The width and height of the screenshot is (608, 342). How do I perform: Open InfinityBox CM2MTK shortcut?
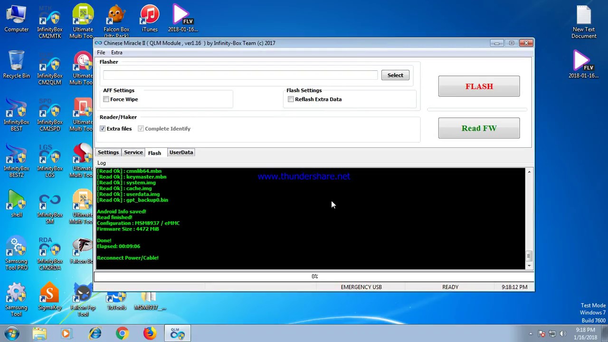50,22
